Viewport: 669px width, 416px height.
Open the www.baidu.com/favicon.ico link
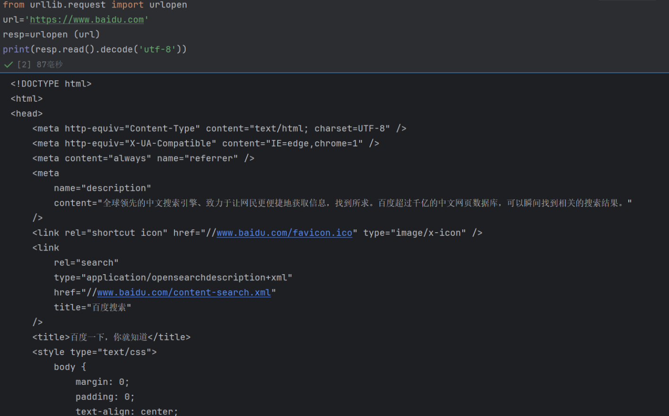(x=284, y=233)
